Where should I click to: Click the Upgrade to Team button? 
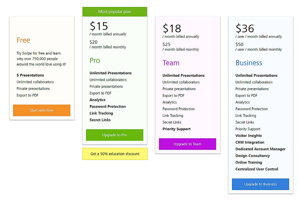tap(187, 144)
